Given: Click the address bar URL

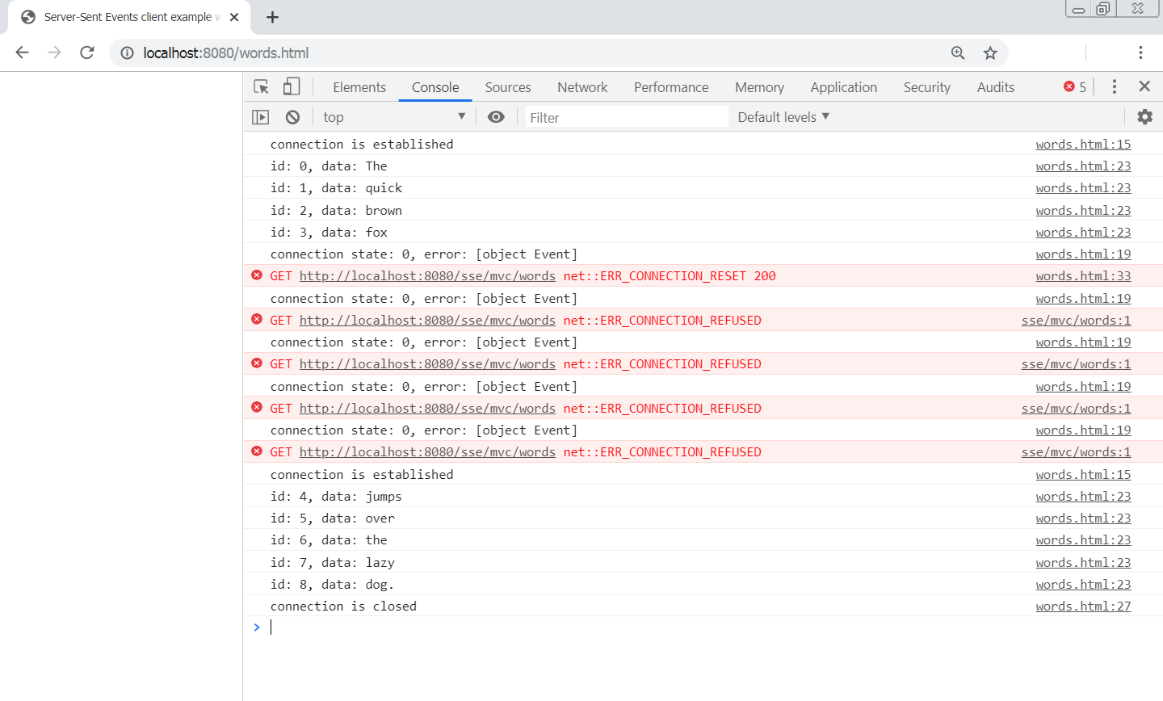Looking at the screenshot, I should (x=226, y=52).
